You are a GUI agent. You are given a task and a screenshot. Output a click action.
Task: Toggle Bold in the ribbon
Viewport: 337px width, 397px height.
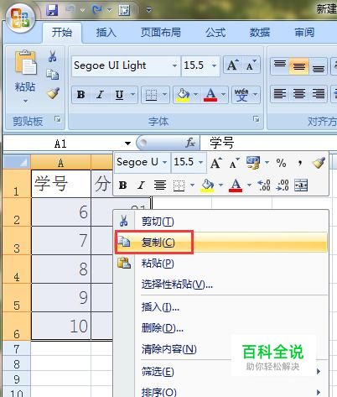click(x=81, y=95)
